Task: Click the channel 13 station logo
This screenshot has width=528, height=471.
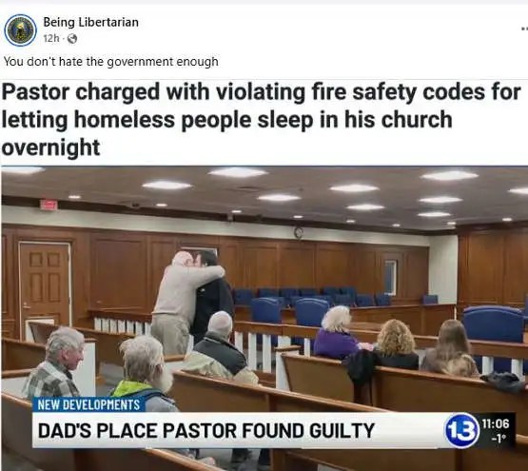Action: [x=461, y=430]
